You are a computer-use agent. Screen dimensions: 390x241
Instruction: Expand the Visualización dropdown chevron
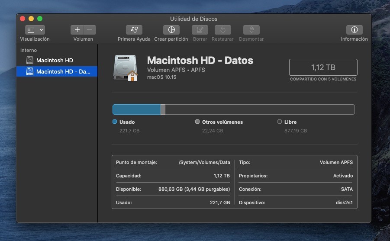pos(41,30)
